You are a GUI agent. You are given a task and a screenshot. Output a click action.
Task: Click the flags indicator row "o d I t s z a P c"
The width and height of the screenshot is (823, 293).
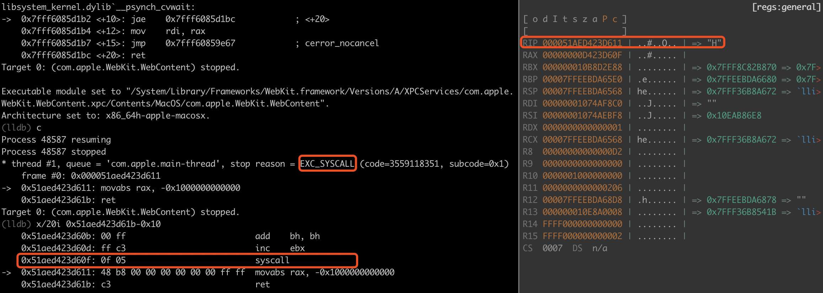[575, 19]
